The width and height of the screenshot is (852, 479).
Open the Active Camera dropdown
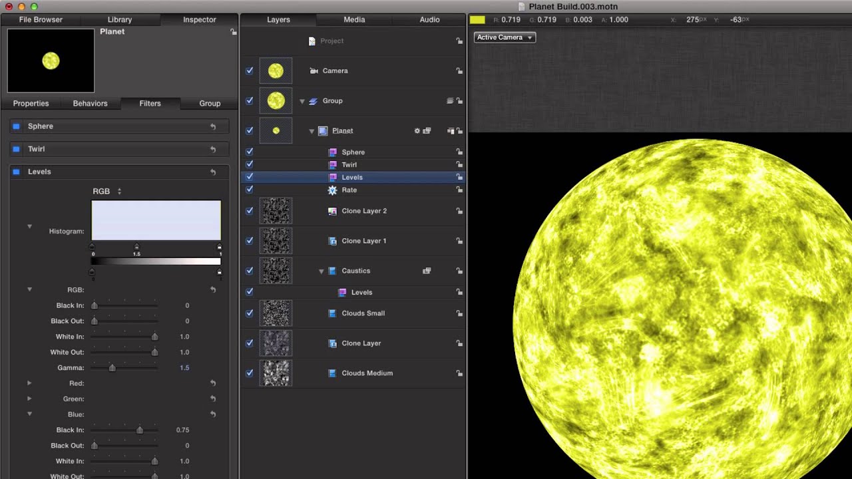[x=505, y=37]
